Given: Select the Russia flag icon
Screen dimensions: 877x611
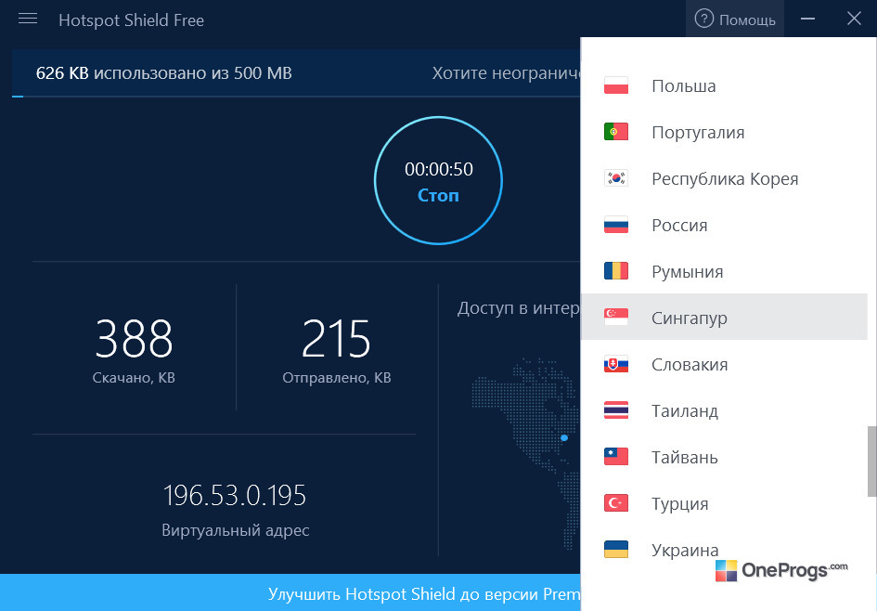Looking at the screenshot, I should (x=616, y=225).
